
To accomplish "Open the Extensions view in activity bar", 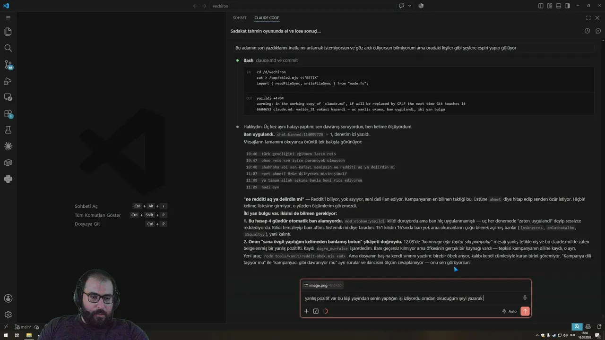I will [8, 114].
